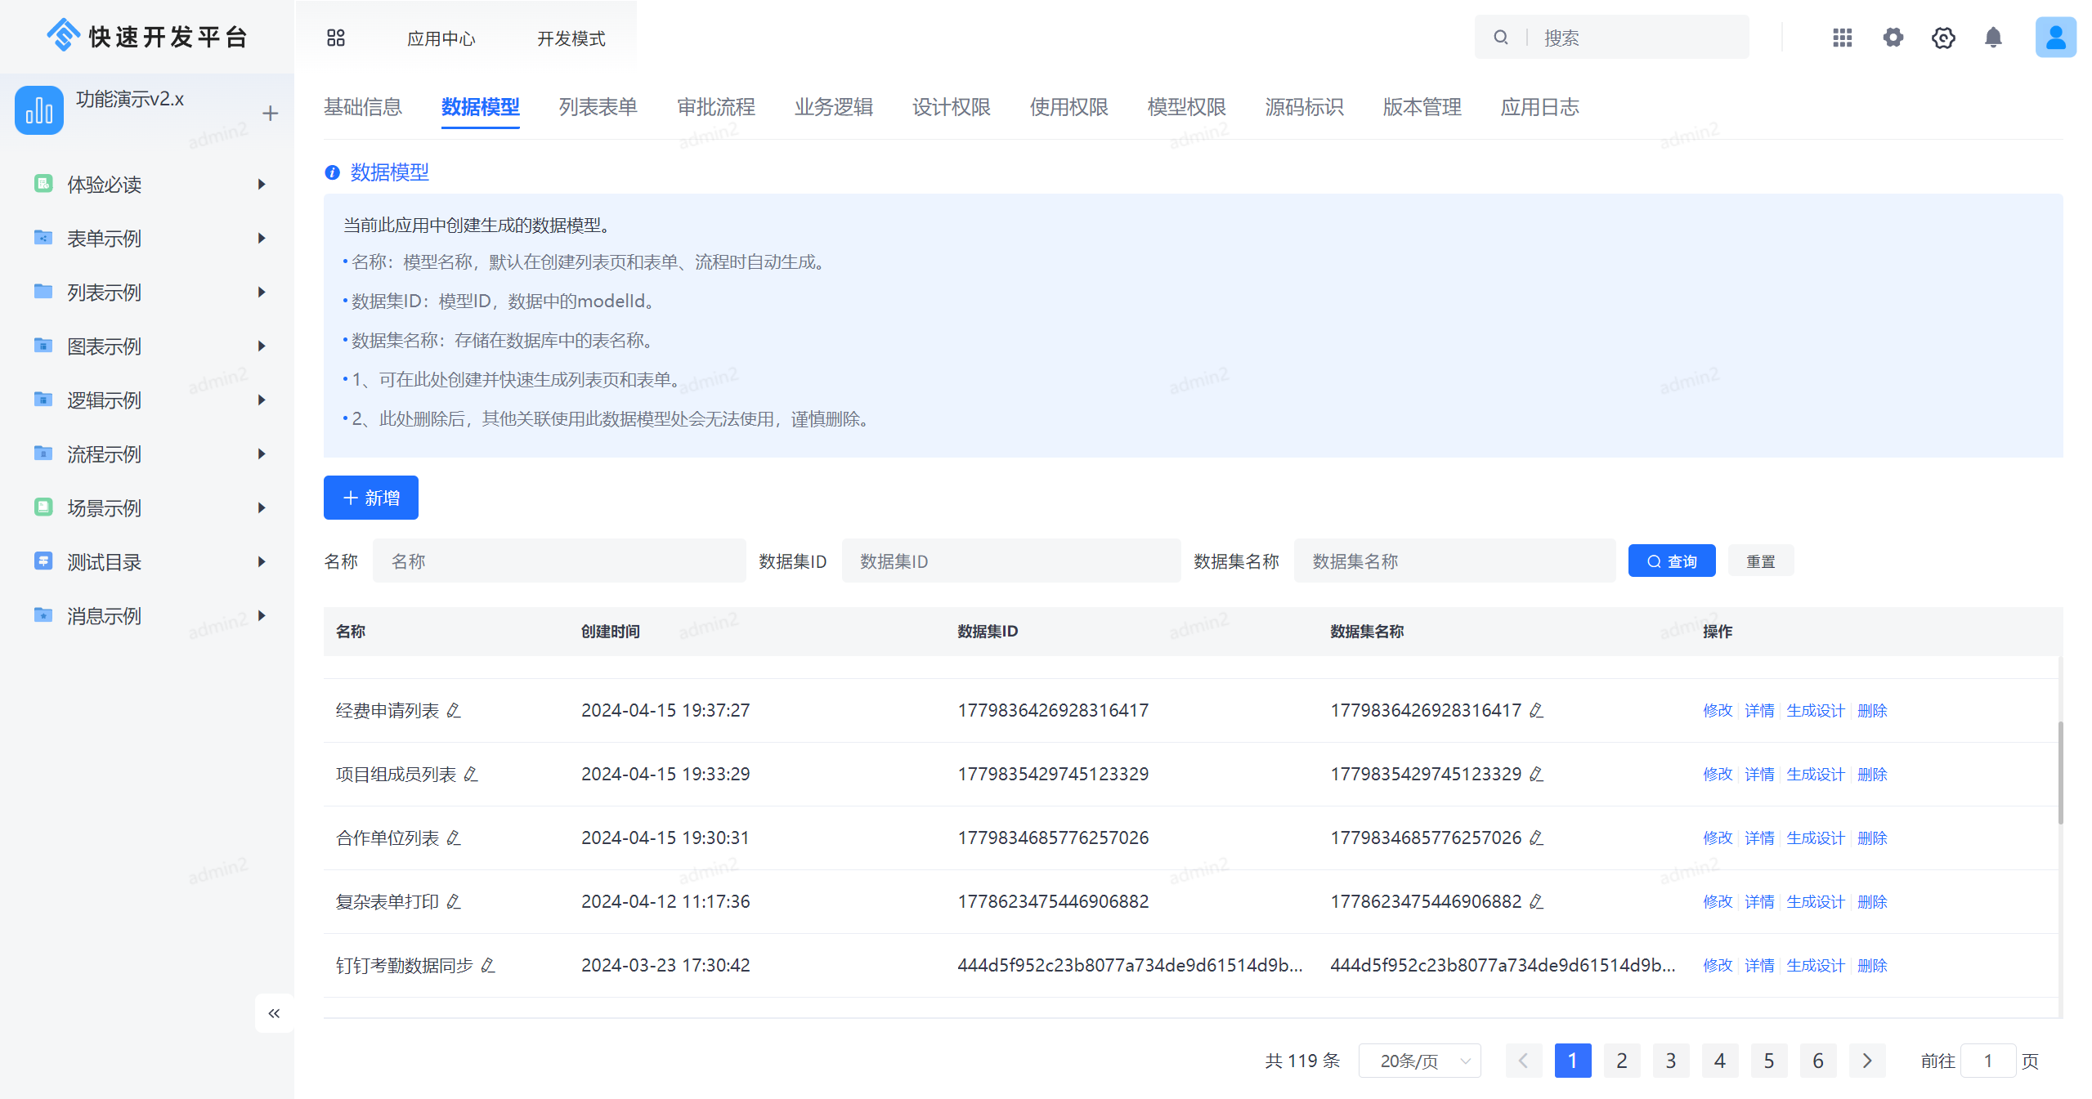Open the 版本管理 tab
The image size is (2092, 1099).
pyautogui.click(x=1422, y=107)
